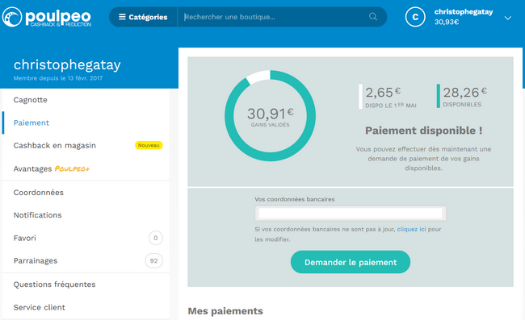Screen dimensions: 525x320
Task: Click the search magnifier icon
Action: (373, 17)
